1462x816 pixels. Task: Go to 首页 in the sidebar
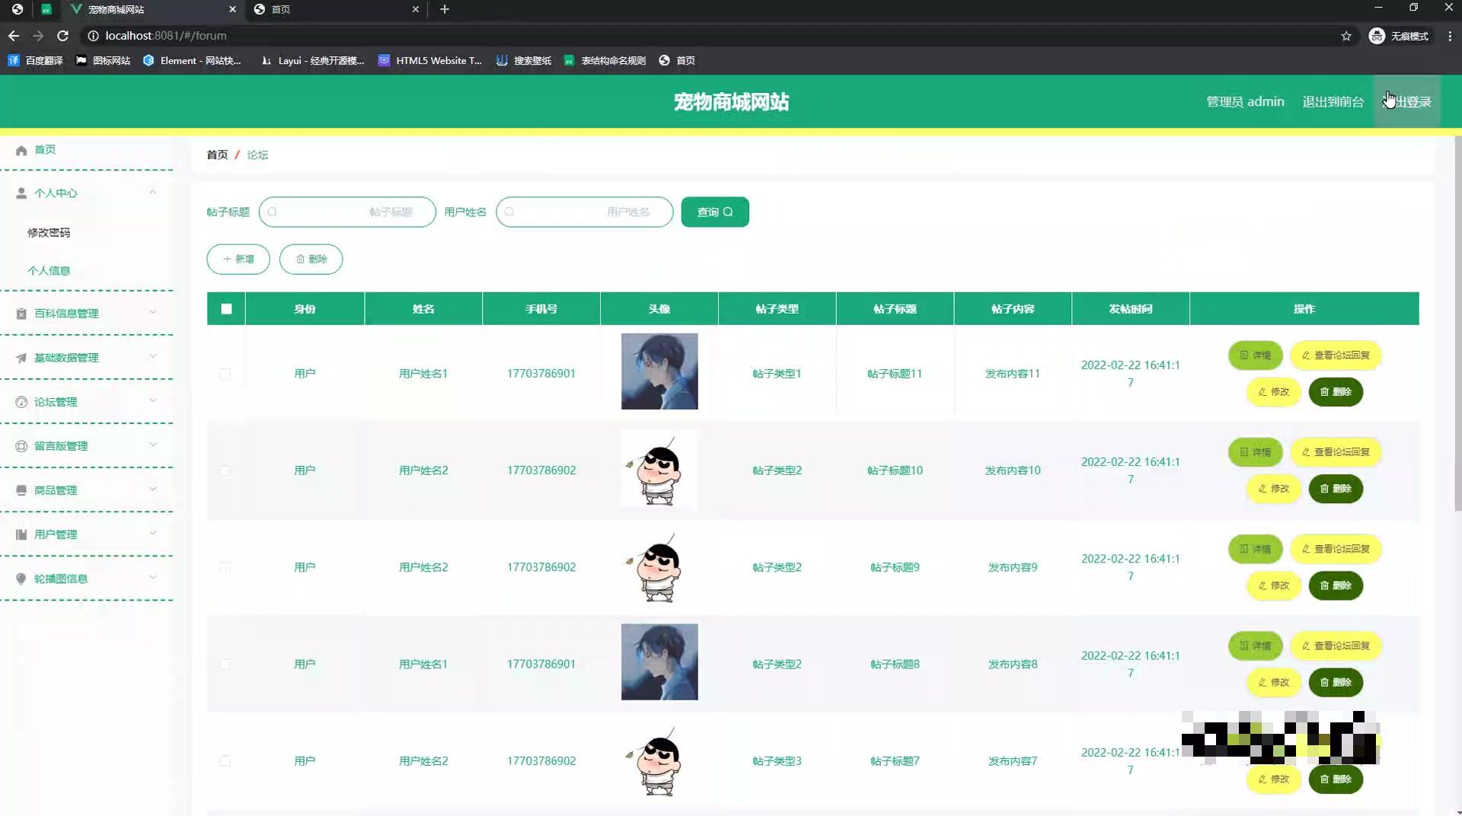pyautogui.click(x=45, y=150)
